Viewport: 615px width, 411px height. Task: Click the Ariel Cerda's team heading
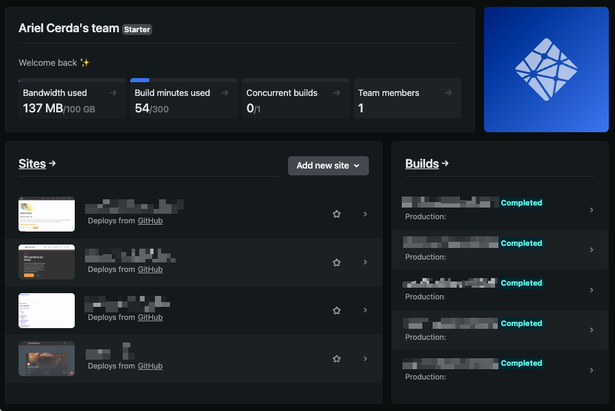point(69,28)
